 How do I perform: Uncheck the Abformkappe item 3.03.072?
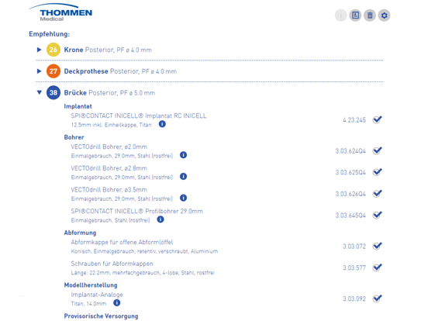[378, 246]
